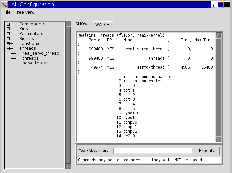
Task: Select Signals in the tree
Action: pos(27,38)
